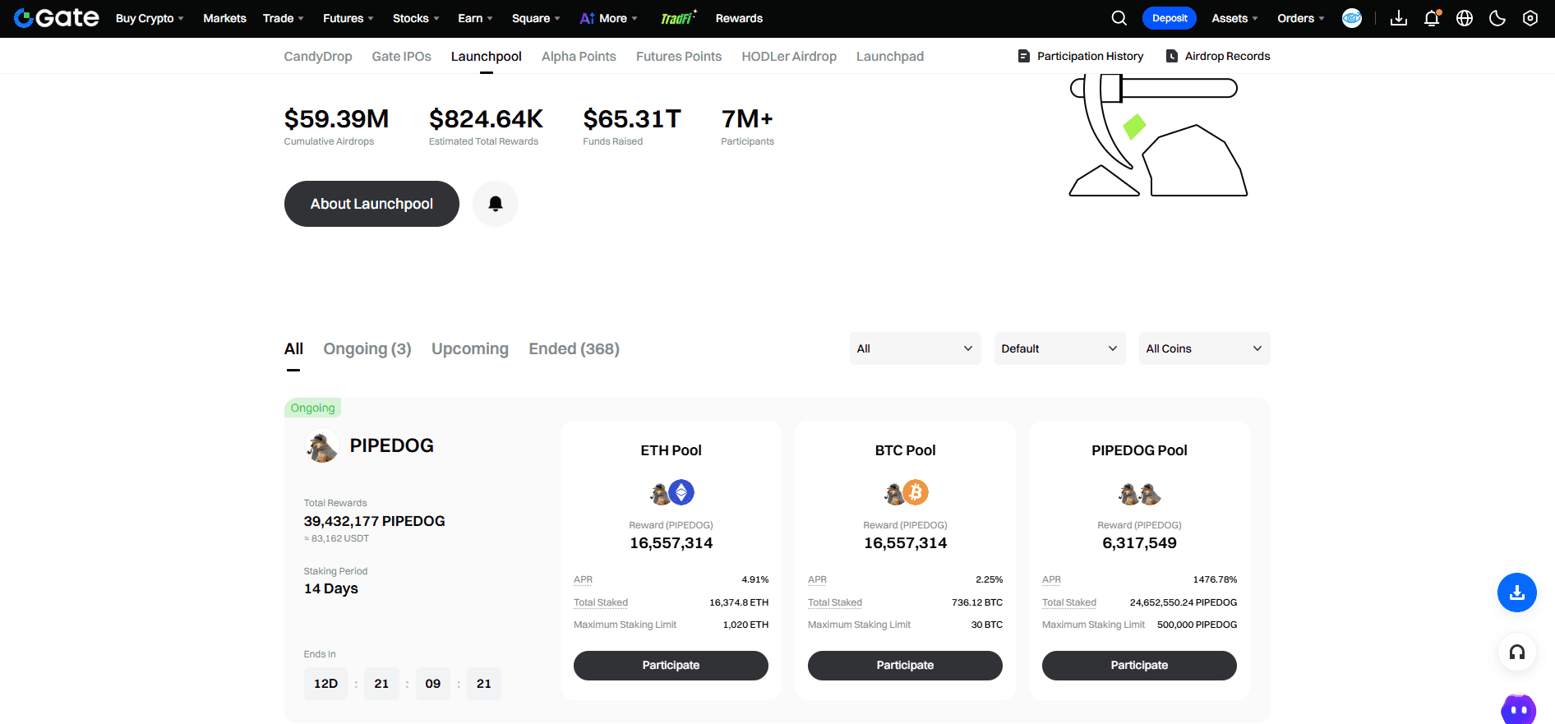Expand the Futures dropdown menu
The image size is (1555, 724).
pyautogui.click(x=348, y=18)
